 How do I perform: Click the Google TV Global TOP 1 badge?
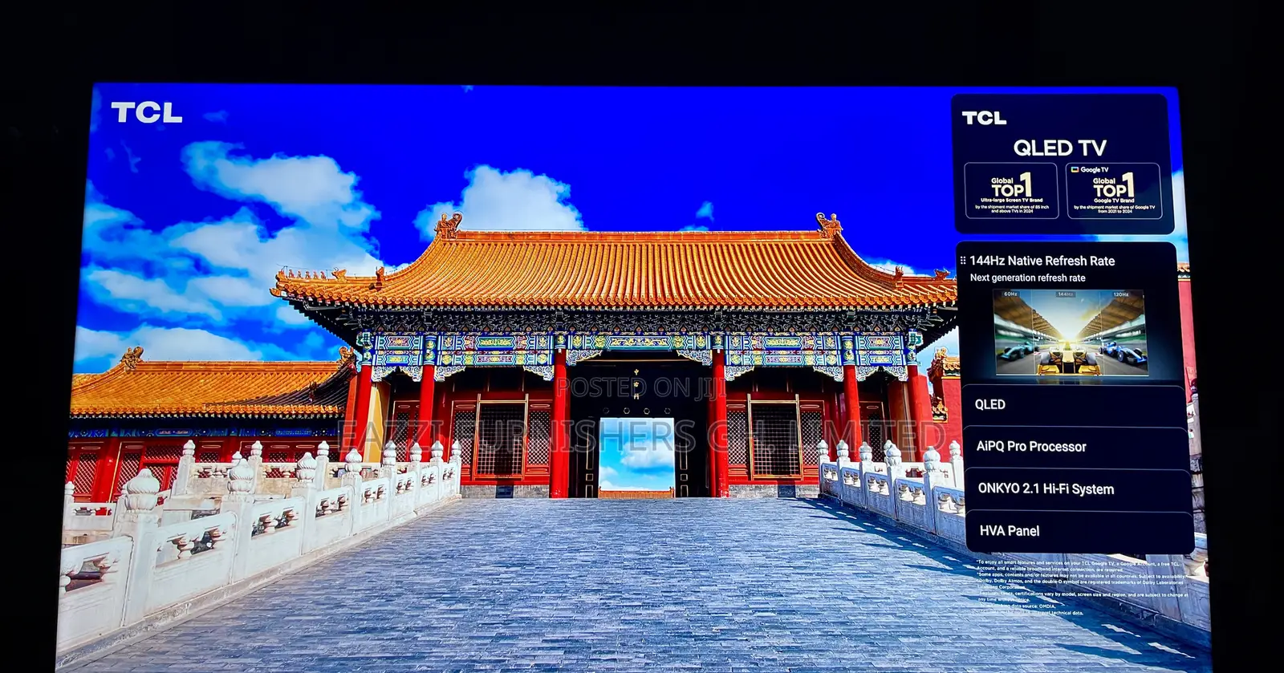[1113, 191]
